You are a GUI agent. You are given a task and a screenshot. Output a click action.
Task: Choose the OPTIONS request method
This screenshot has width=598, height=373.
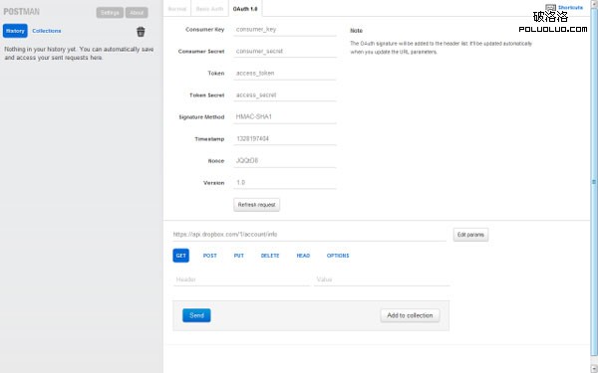338,256
